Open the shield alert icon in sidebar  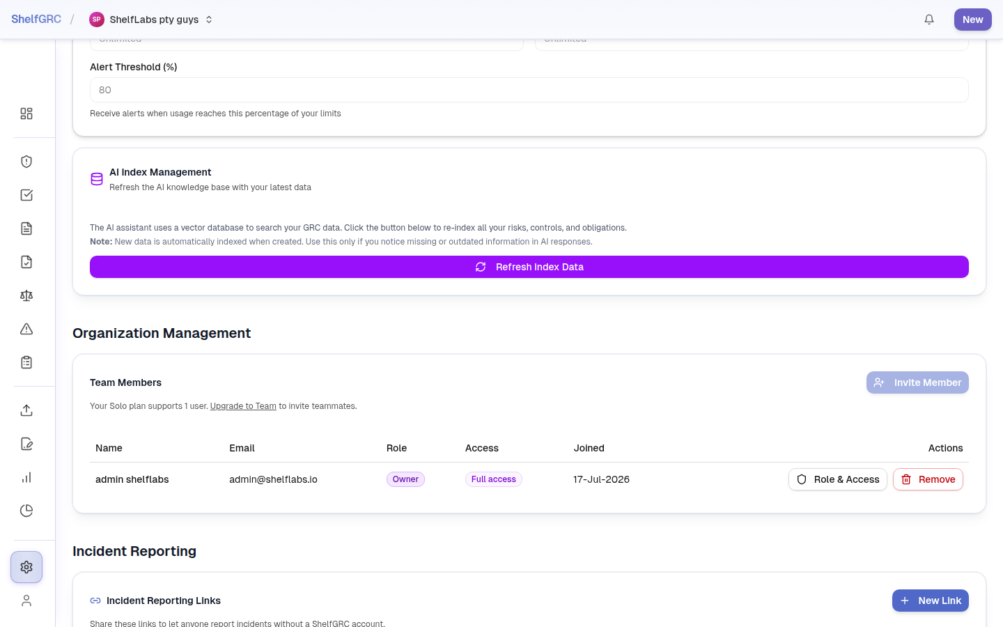click(26, 162)
